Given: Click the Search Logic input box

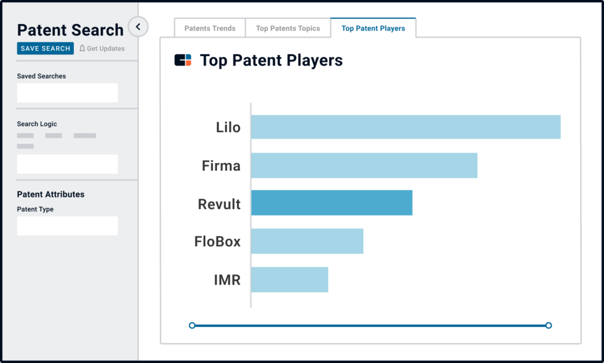Looking at the screenshot, I should 67,164.
